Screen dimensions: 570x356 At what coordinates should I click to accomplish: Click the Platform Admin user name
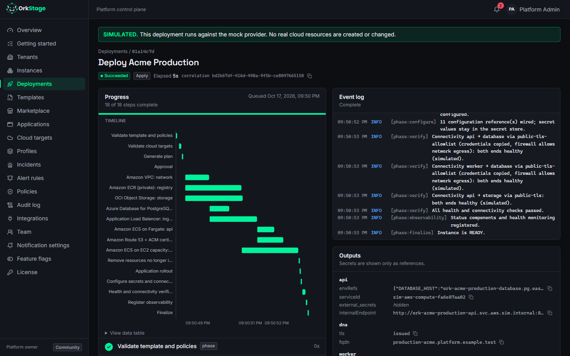point(540,9)
